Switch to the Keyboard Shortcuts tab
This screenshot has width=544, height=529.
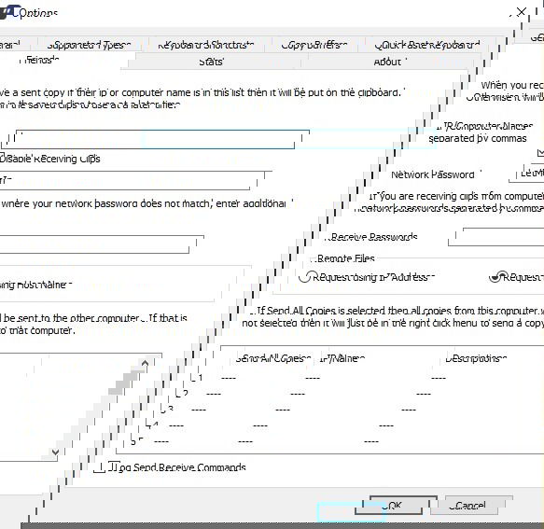click(x=206, y=45)
